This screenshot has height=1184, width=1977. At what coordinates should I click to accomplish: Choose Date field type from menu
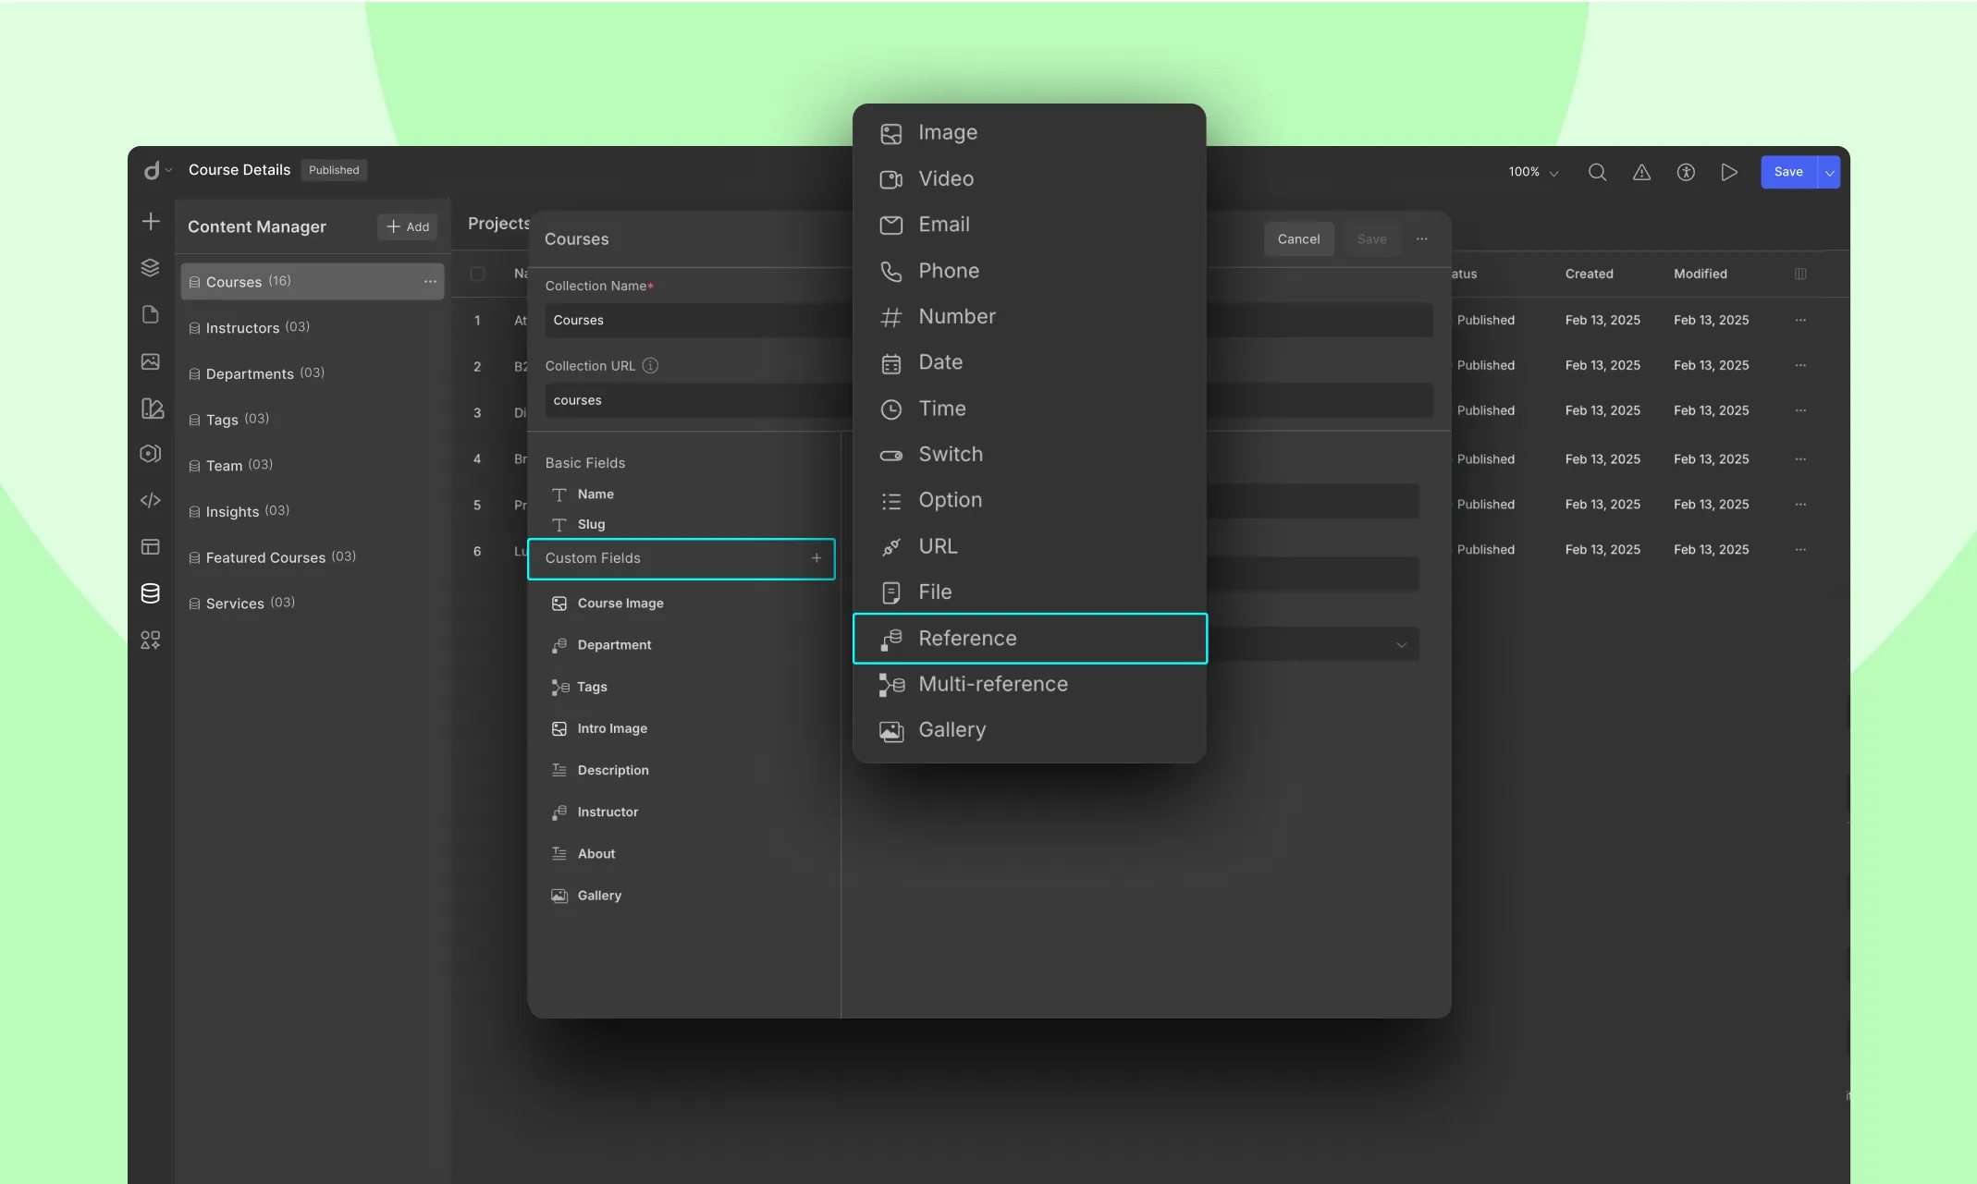1029,362
